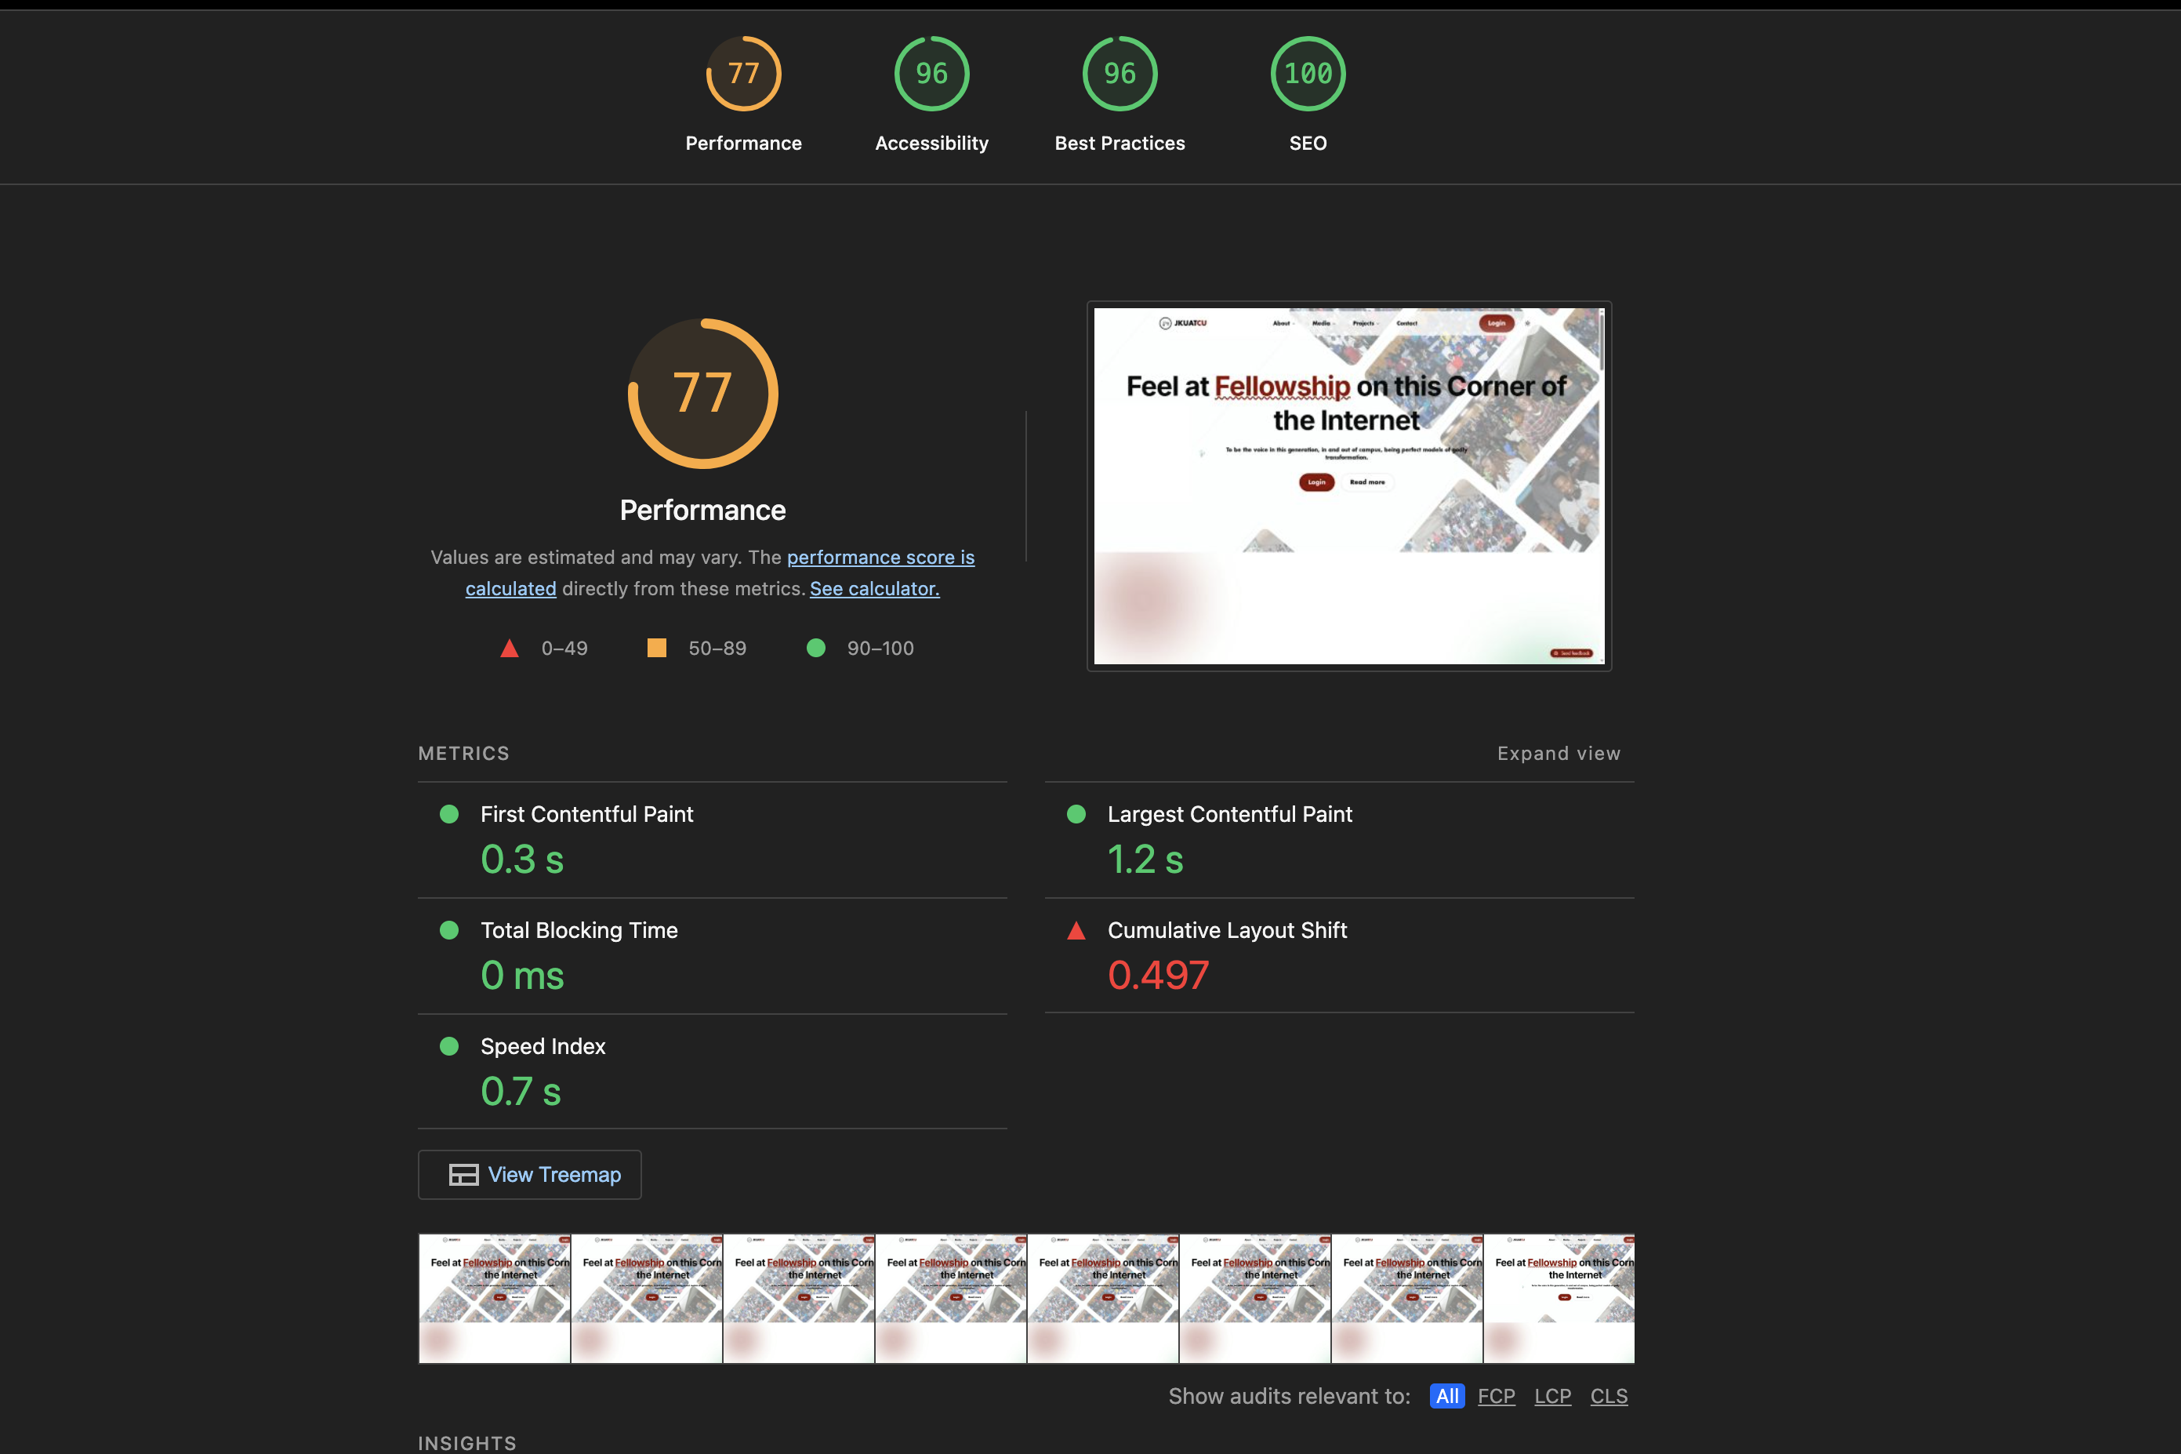Open the final page screenshot preview
The width and height of the screenshot is (2181, 1454).
[1348, 486]
